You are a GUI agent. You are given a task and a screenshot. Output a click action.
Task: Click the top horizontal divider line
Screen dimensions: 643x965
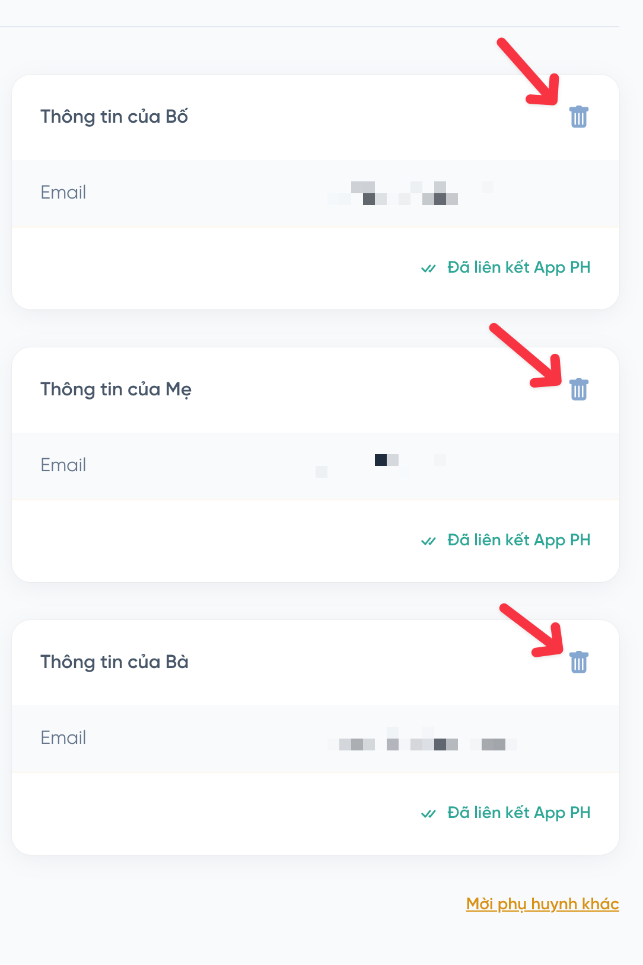308,27
